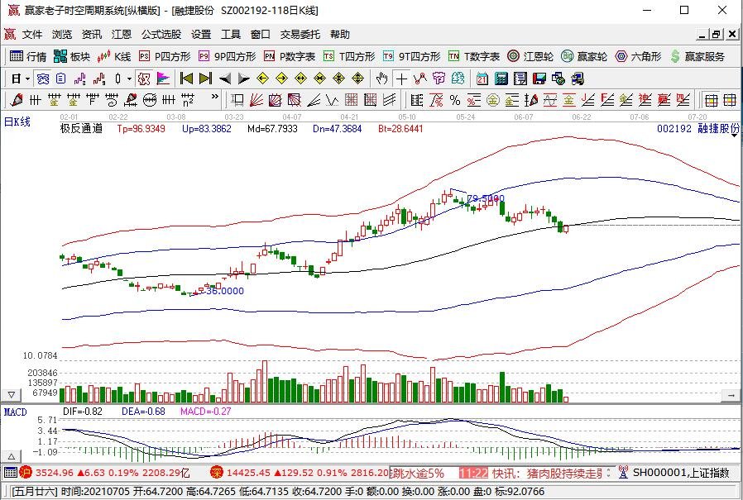Screen dimensions: 743x500
Task: Open the P四方形 tool
Action: (165, 56)
